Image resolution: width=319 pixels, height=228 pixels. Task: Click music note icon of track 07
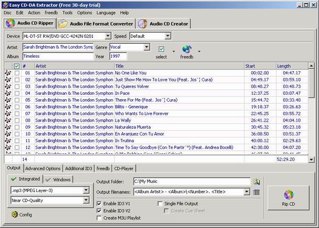[8, 114]
